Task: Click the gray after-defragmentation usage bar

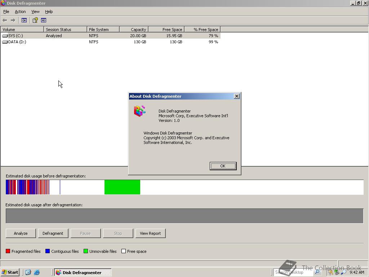Action: (184, 216)
